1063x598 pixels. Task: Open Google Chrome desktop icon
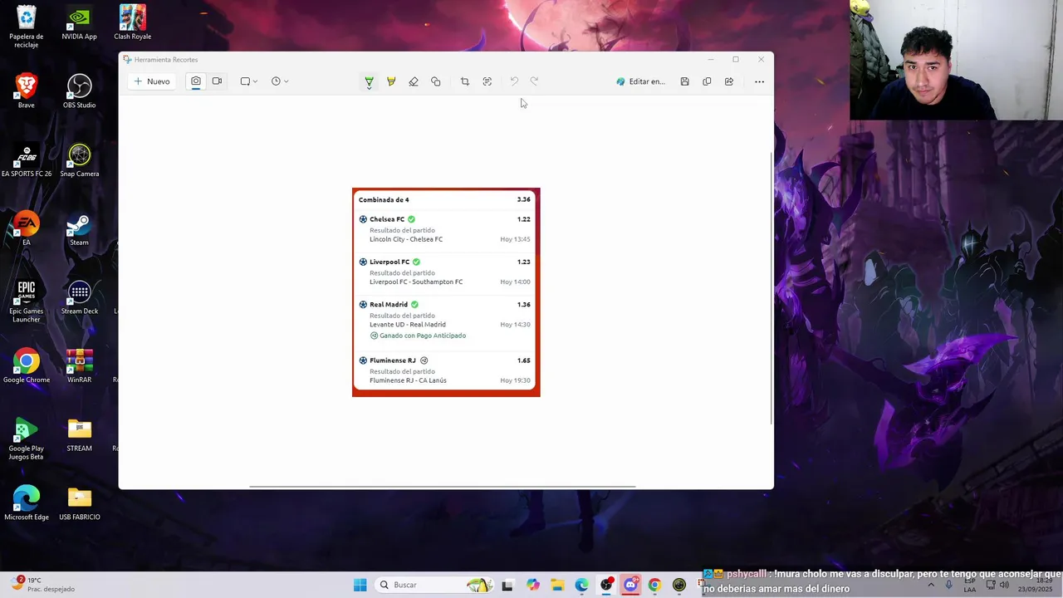[x=27, y=366]
